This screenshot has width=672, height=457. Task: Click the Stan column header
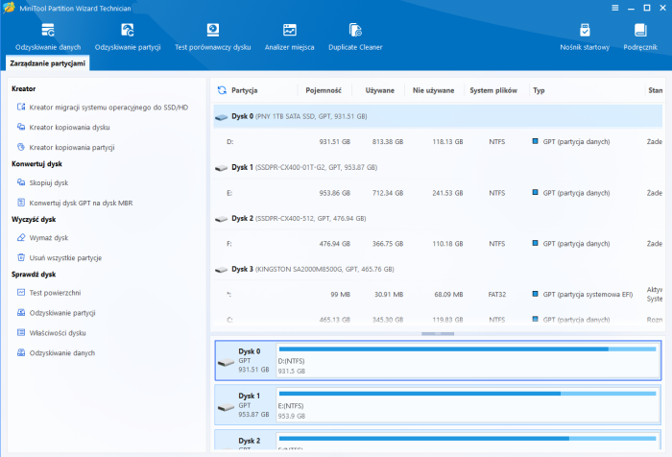pyautogui.click(x=656, y=90)
